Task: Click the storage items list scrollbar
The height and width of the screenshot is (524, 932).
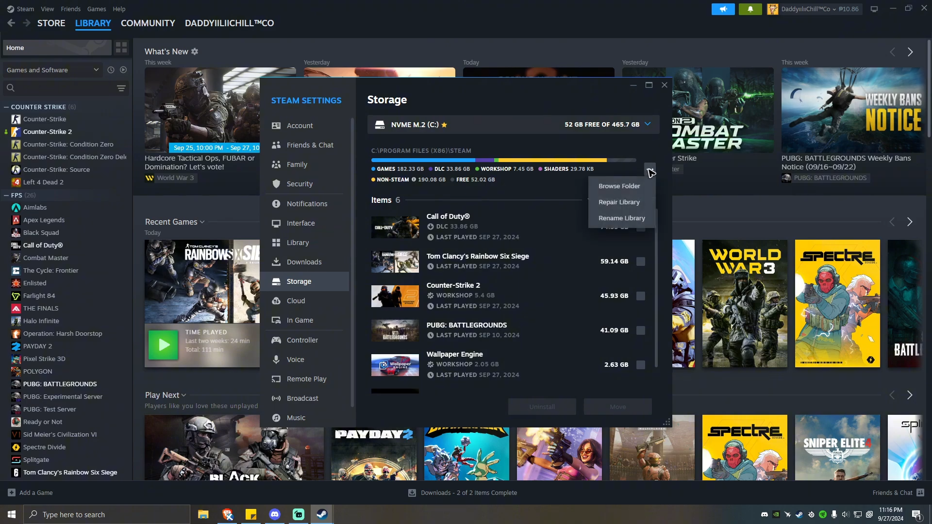Action: [656, 288]
